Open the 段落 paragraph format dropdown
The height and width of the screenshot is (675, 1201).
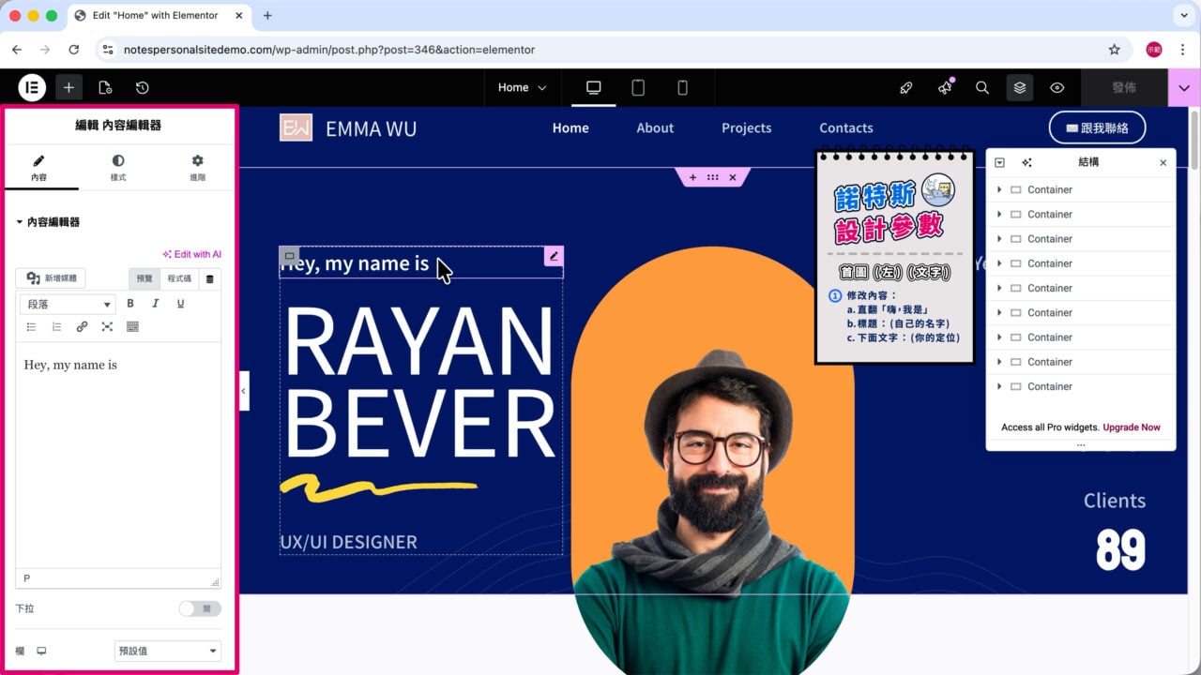[67, 304]
